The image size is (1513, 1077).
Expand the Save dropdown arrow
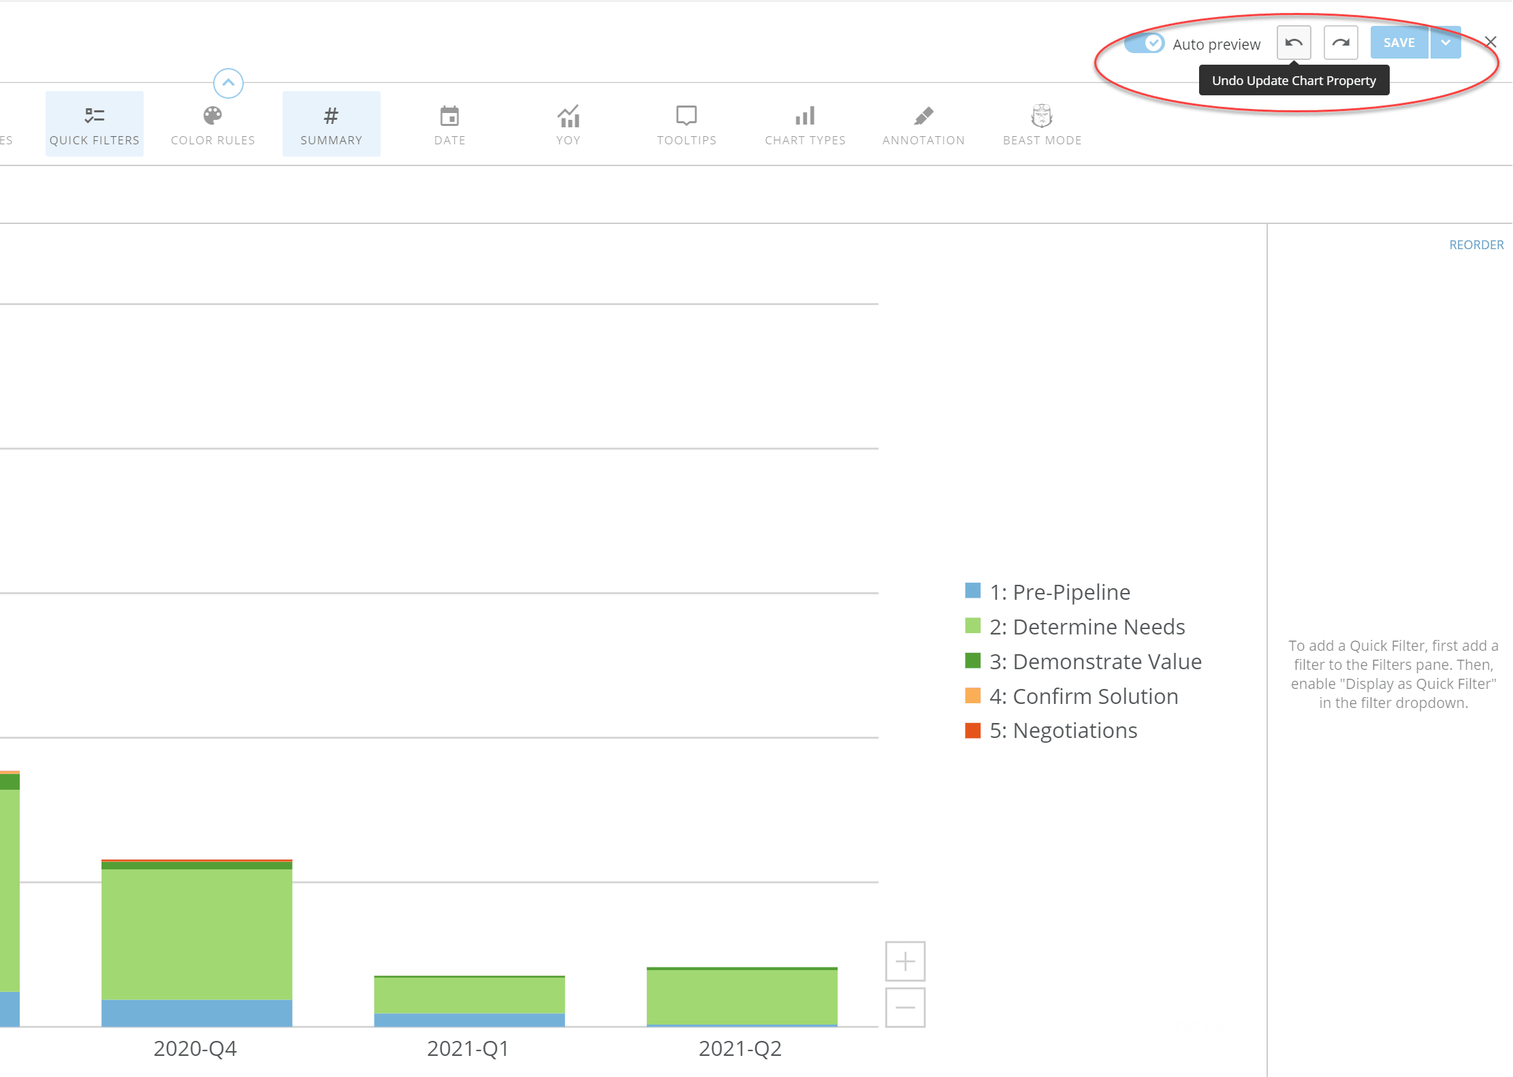tap(1446, 43)
